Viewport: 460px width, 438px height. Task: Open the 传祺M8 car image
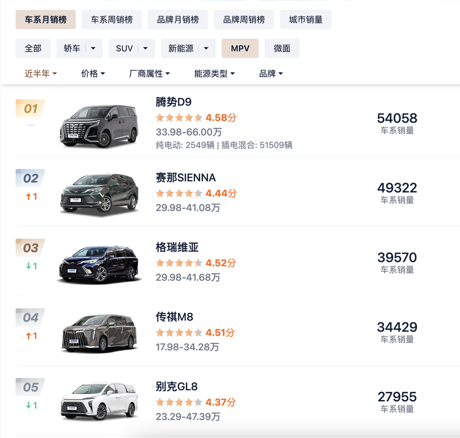coord(99,334)
